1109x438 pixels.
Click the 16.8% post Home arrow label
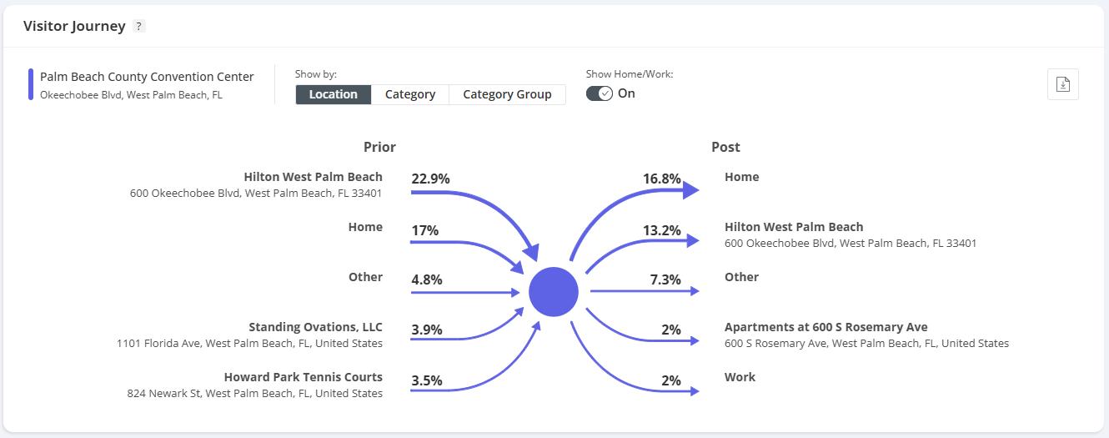coord(661,179)
